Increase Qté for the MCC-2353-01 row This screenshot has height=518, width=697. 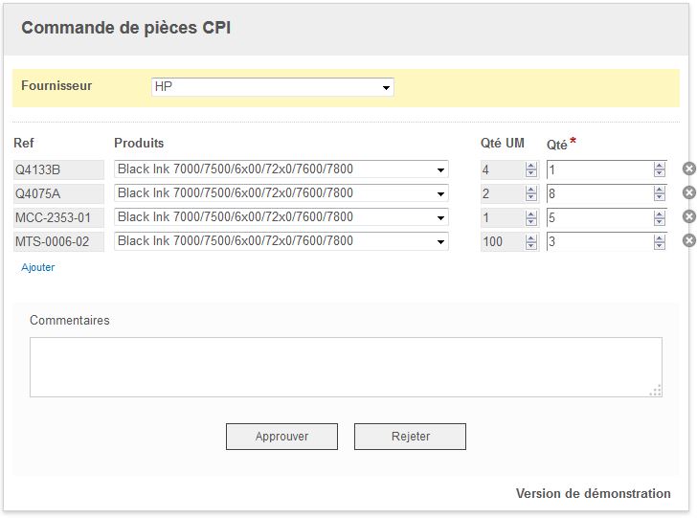(x=660, y=214)
